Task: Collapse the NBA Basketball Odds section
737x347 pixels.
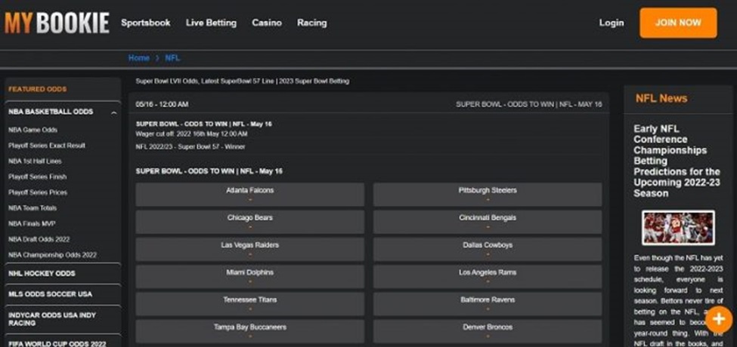Action: tap(113, 112)
